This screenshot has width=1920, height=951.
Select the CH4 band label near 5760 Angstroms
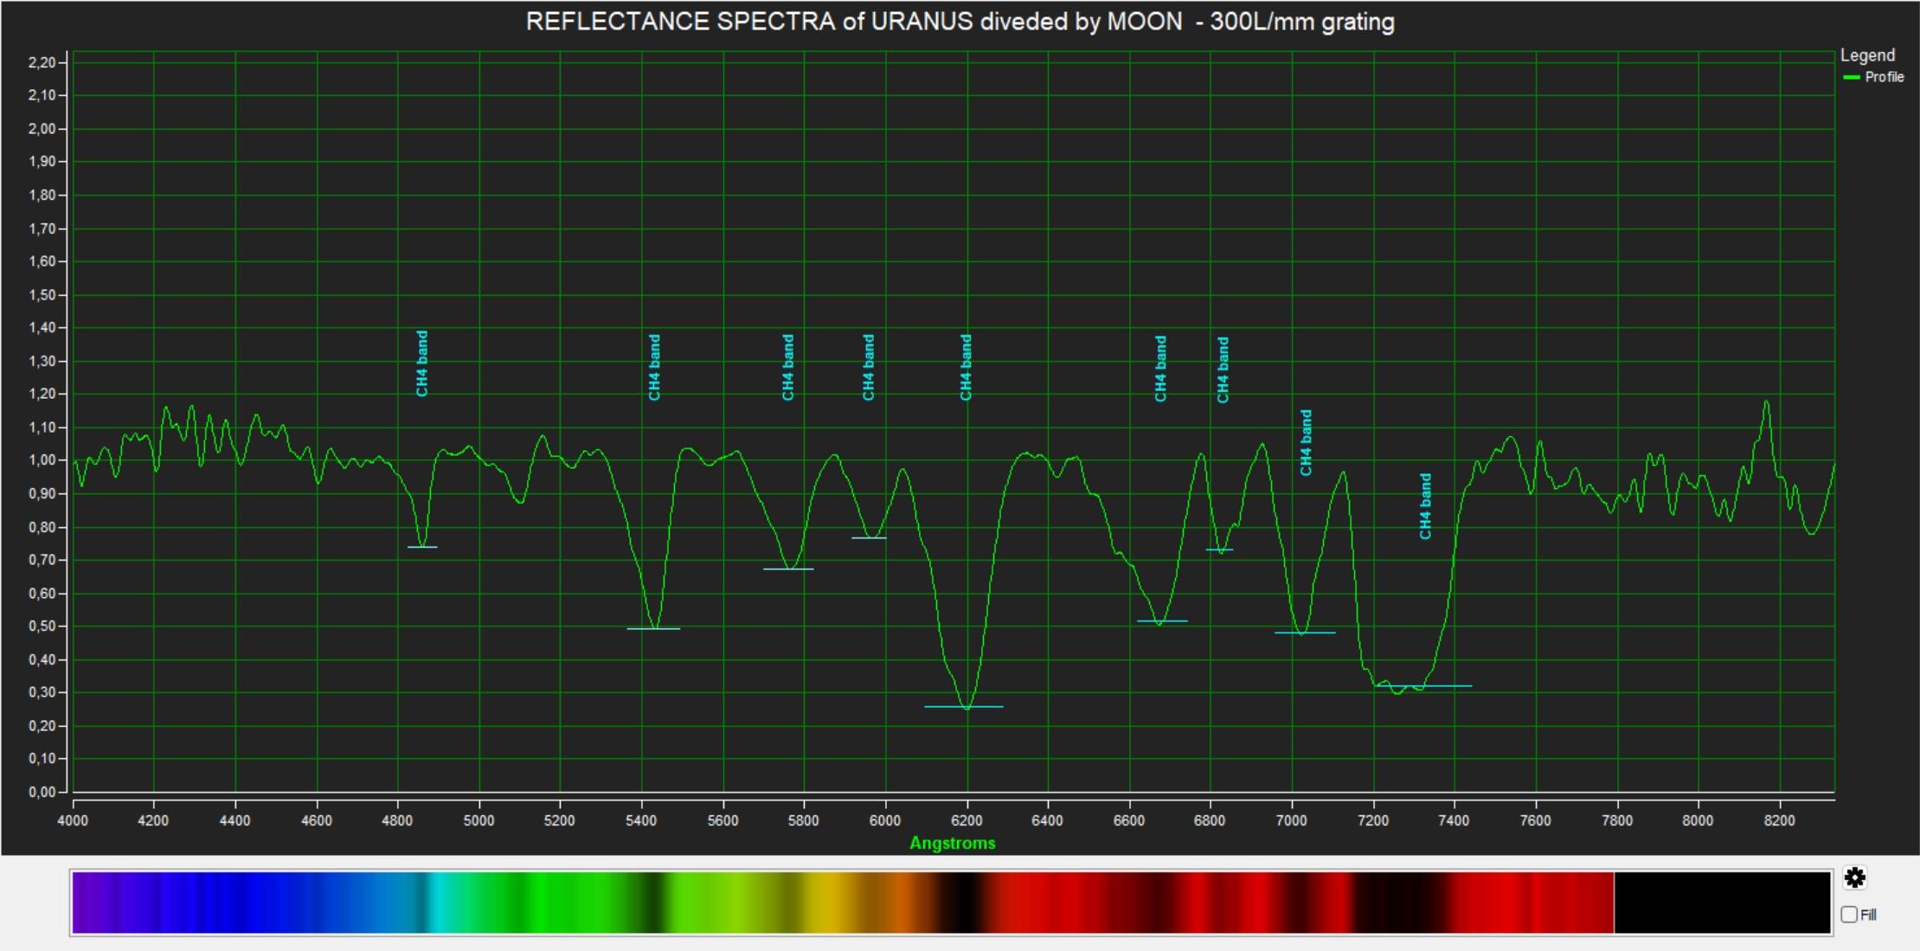787,367
